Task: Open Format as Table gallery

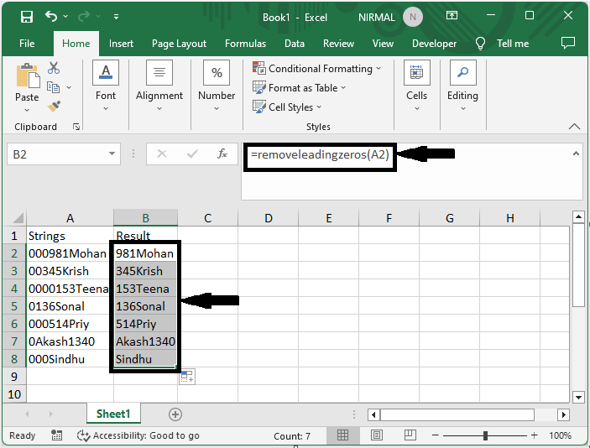Action: coord(299,87)
